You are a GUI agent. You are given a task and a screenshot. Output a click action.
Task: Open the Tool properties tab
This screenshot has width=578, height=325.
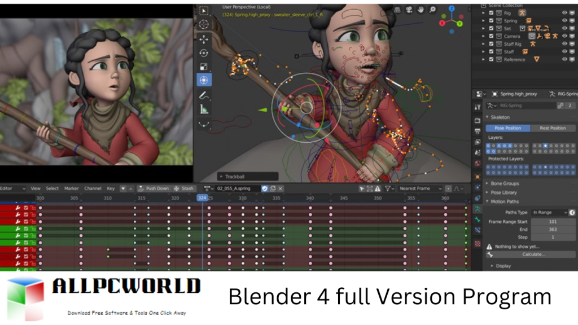478,107
